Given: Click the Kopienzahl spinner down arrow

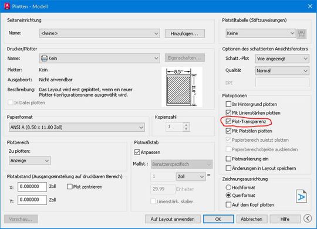Looking at the screenshot, I should (x=186, y=129).
